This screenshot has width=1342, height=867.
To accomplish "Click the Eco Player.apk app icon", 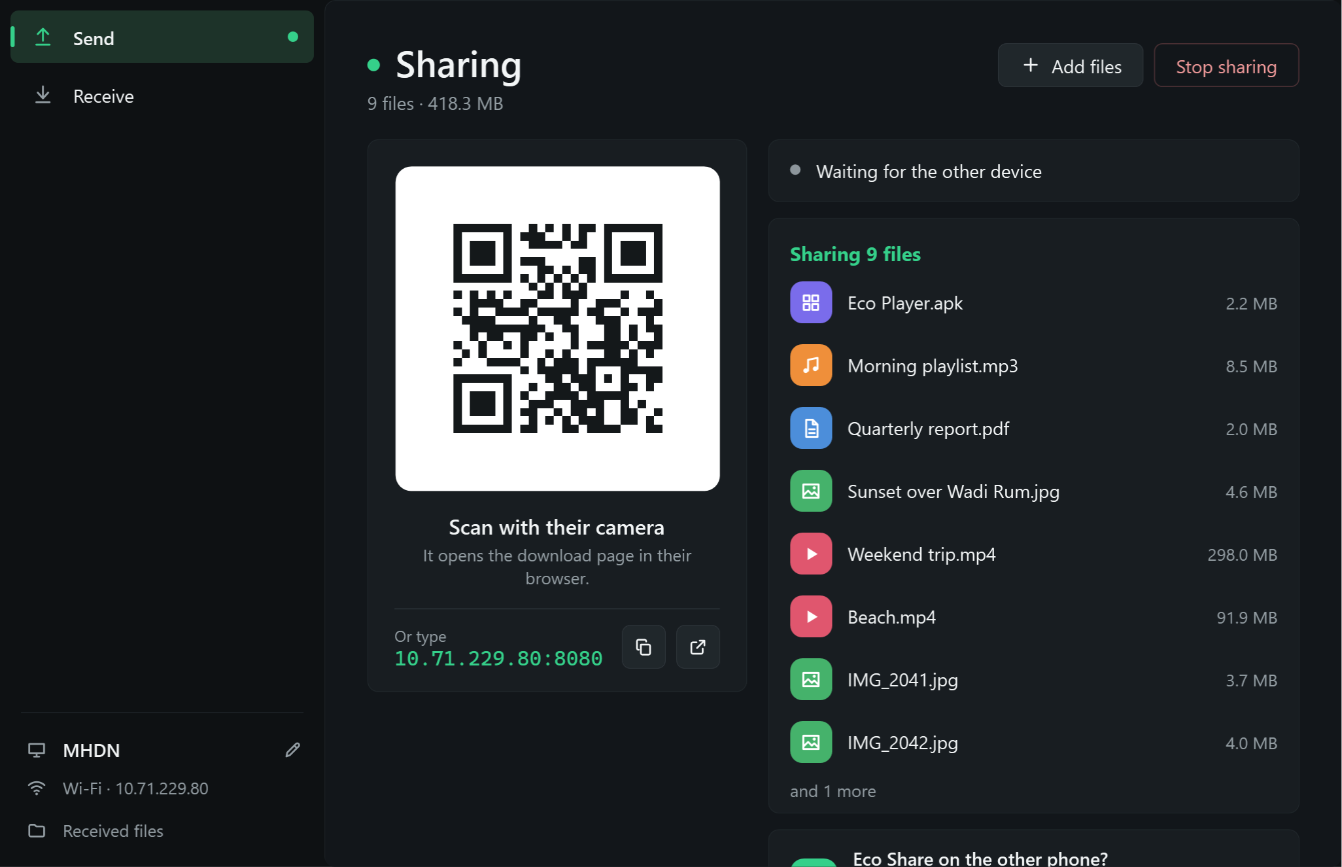I will tap(811, 302).
